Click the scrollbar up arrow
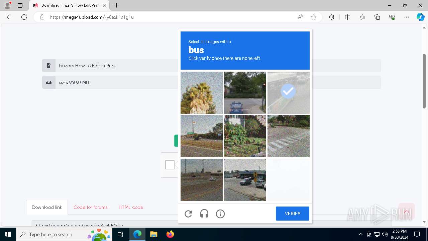The height and width of the screenshot is (241, 428). point(424,27)
